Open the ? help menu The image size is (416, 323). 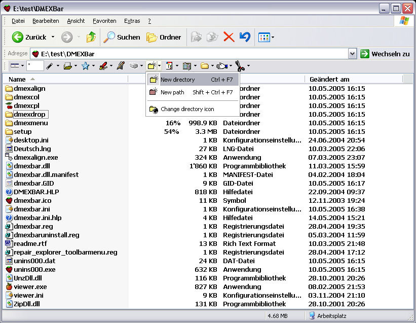pos(149,21)
